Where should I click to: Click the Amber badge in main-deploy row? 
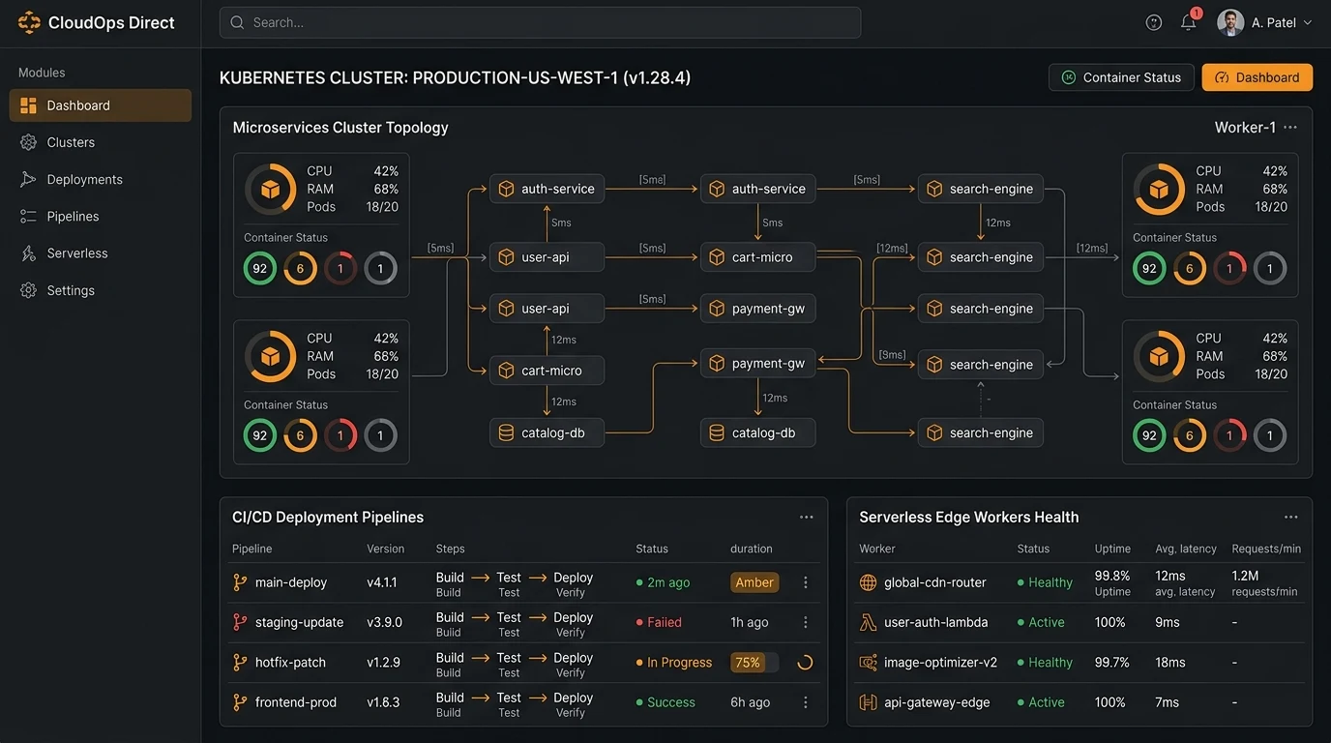[x=754, y=582]
